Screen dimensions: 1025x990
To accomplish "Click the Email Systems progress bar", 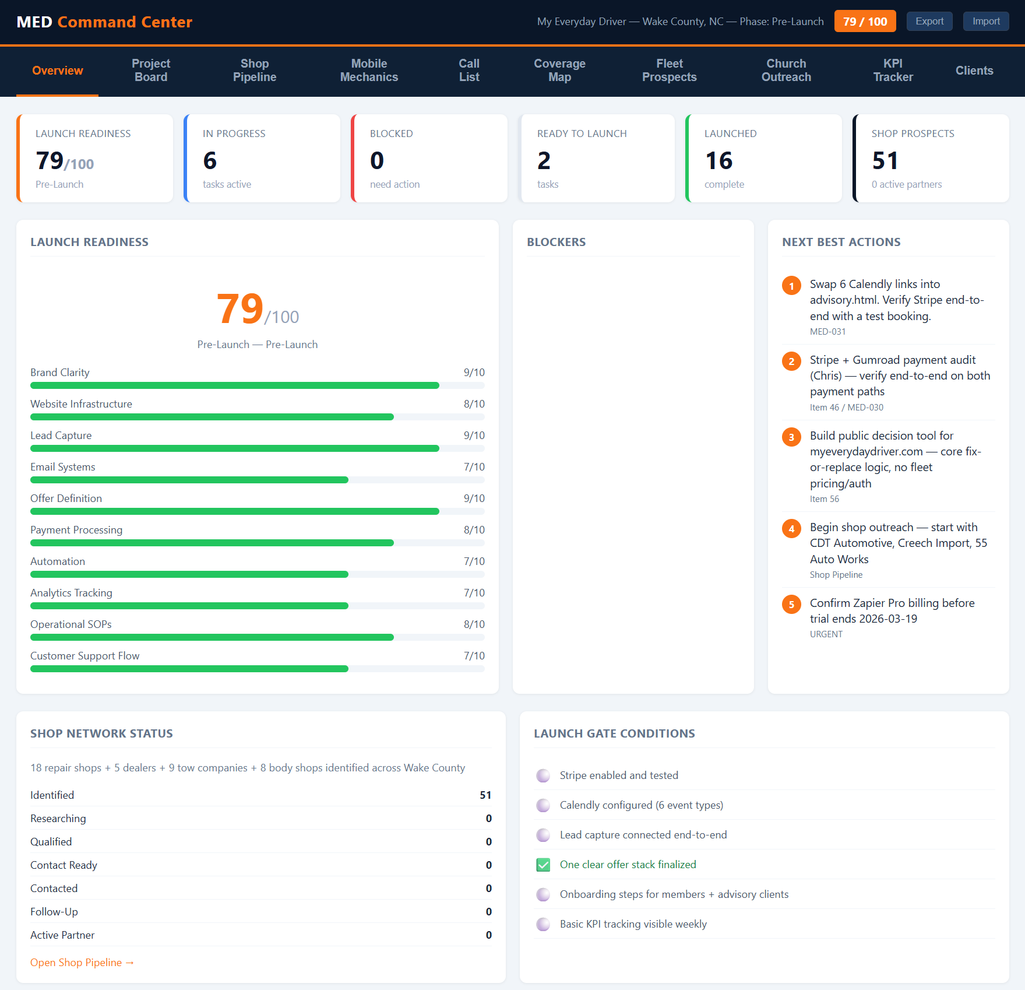I will (x=258, y=480).
